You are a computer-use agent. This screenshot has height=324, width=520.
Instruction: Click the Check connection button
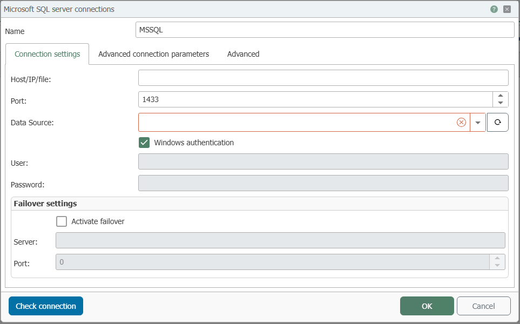[46, 306]
